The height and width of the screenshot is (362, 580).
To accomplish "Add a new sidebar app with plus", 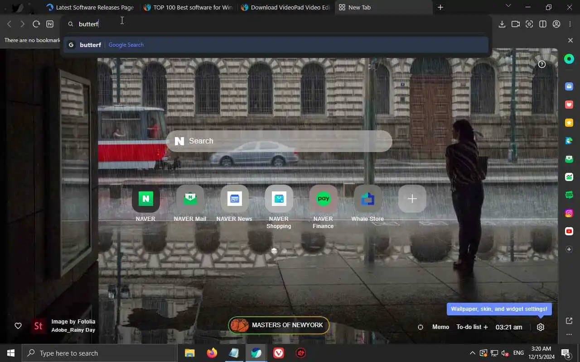I will click(x=569, y=249).
